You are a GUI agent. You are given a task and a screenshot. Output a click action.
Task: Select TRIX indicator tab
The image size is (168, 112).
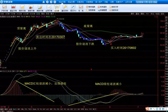(x=30, y=109)
